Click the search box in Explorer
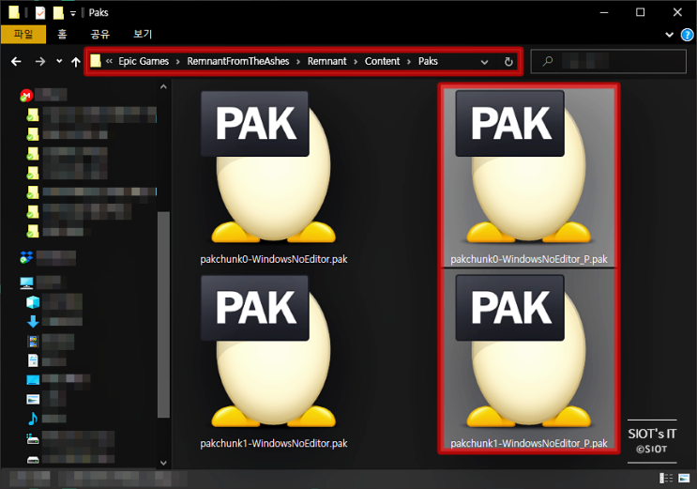 click(x=609, y=61)
